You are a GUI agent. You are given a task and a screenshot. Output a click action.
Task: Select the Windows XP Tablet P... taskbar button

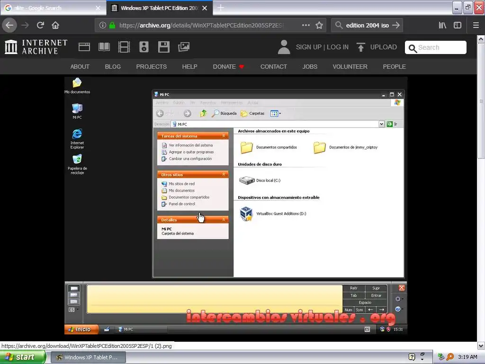[88, 357]
